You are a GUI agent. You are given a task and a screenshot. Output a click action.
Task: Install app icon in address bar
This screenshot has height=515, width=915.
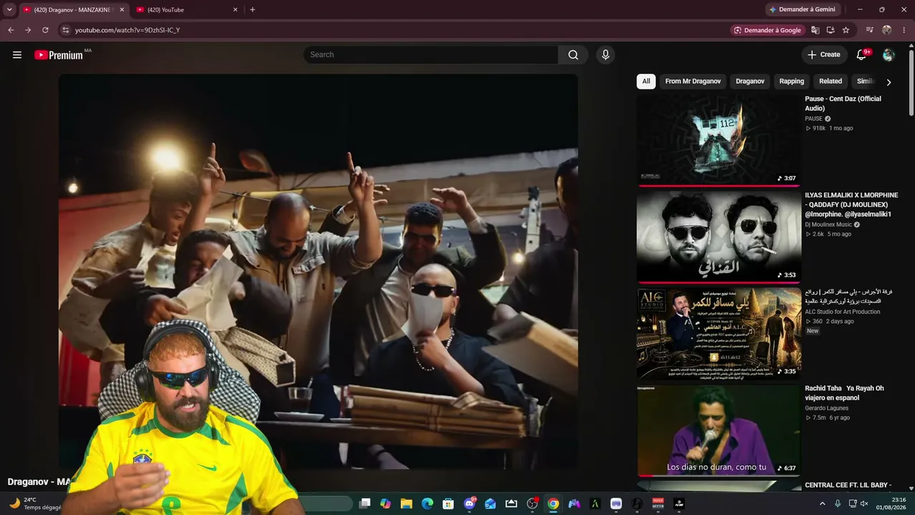click(831, 30)
